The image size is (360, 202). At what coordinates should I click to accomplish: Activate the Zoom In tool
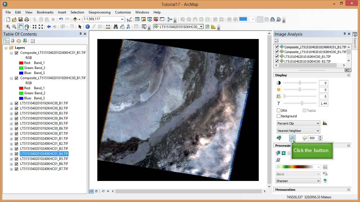(x=8, y=27)
